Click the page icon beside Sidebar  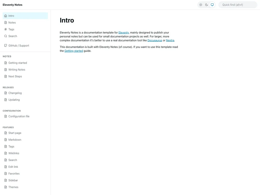6,180
